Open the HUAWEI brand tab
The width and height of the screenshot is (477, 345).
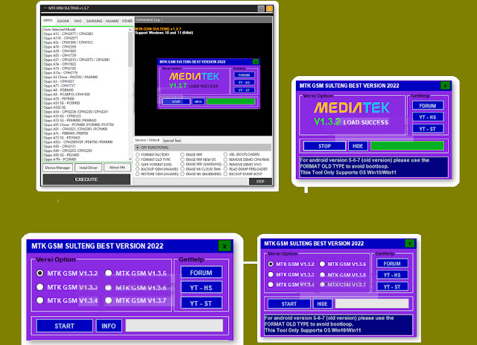(x=112, y=21)
